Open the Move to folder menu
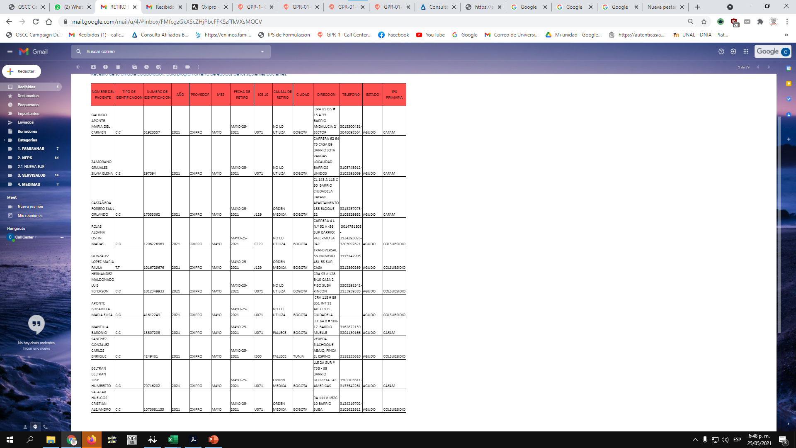The height and width of the screenshot is (448, 796). click(x=175, y=67)
